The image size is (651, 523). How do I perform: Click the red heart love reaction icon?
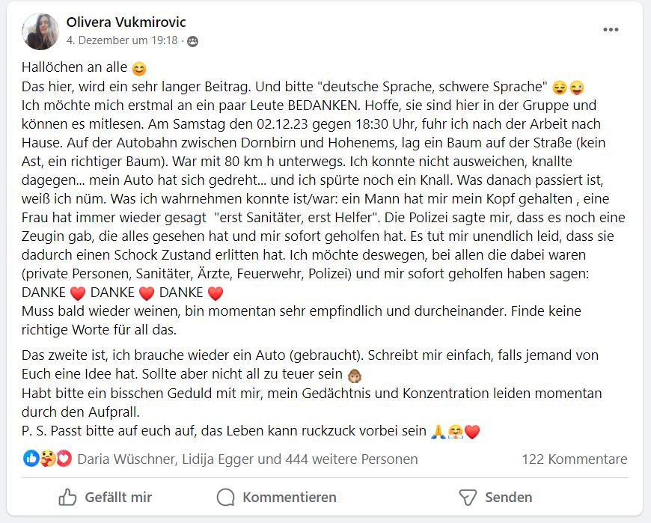point(64,459)
